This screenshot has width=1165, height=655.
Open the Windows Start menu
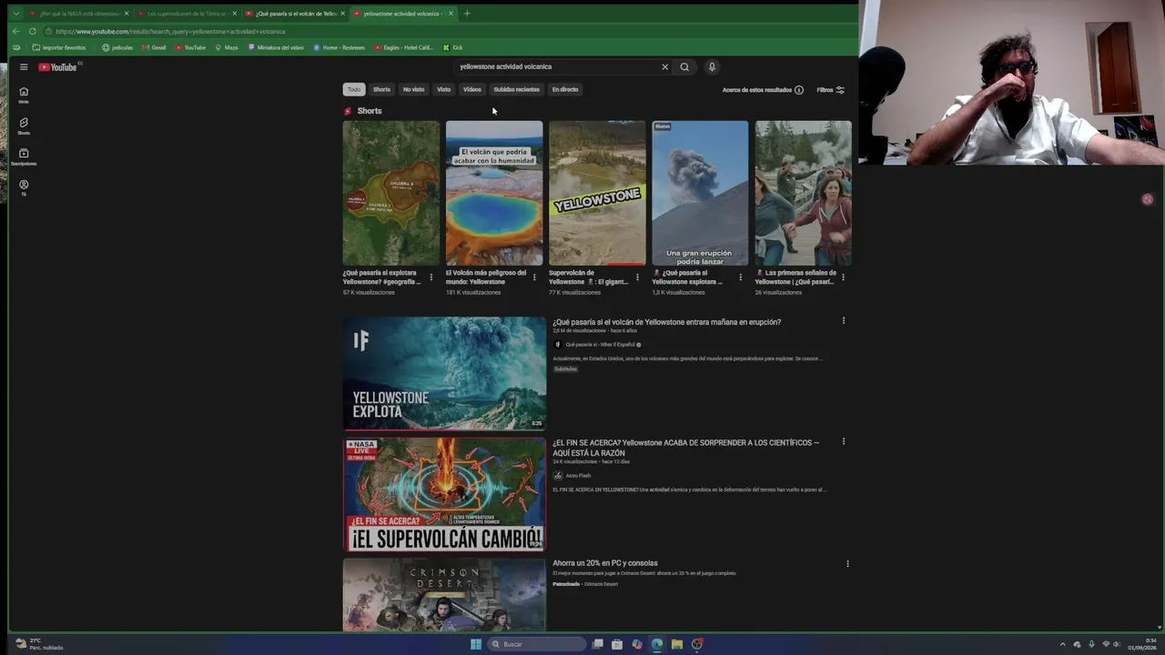click(475, 644)
